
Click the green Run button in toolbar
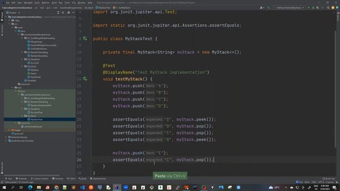coord(309,7)
